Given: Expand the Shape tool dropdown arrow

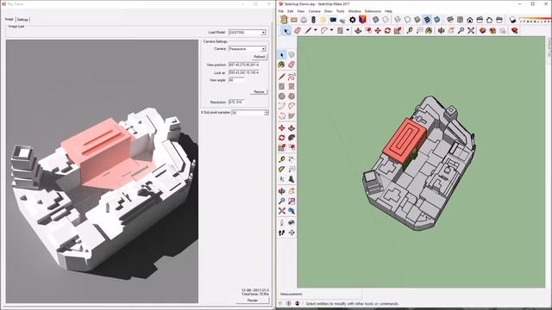Looking at the screenshot, I should click(348, 31).
